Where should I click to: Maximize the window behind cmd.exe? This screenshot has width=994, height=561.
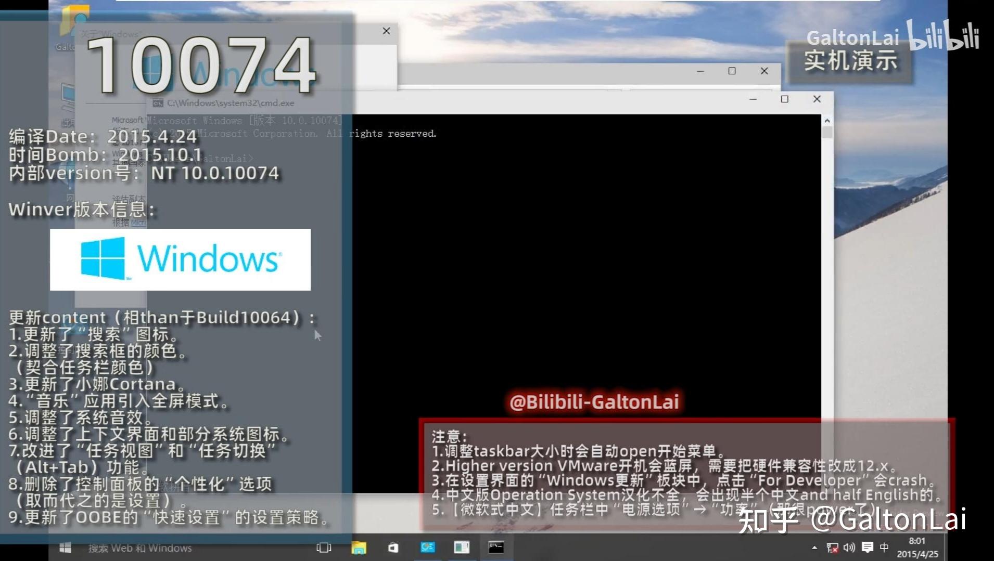click(732, 71)
